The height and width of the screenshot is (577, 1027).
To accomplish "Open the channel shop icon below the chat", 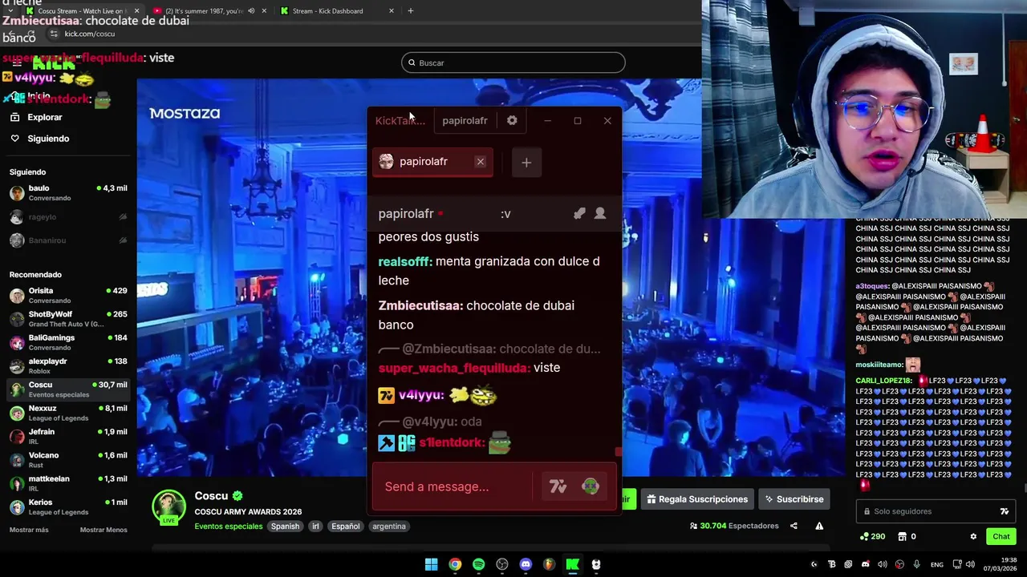I will [x=902, y=536].
